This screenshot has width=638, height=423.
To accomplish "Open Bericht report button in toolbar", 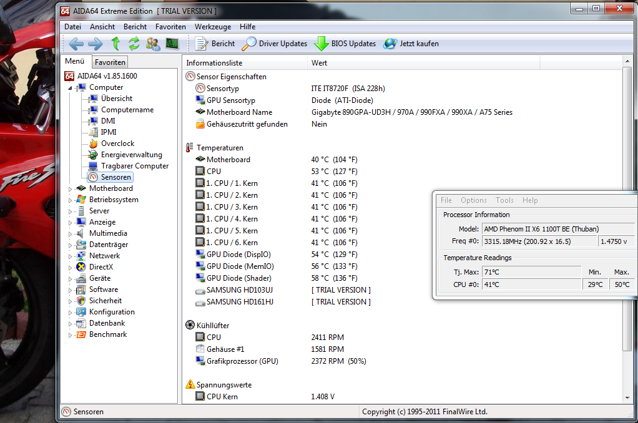I will (x=215, y=44).
